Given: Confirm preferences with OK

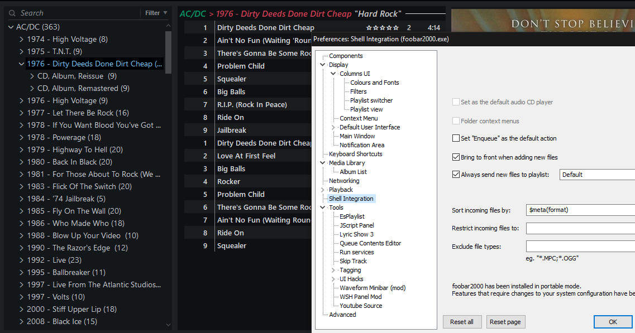Looking at the screenshot, I should (613, 322).
